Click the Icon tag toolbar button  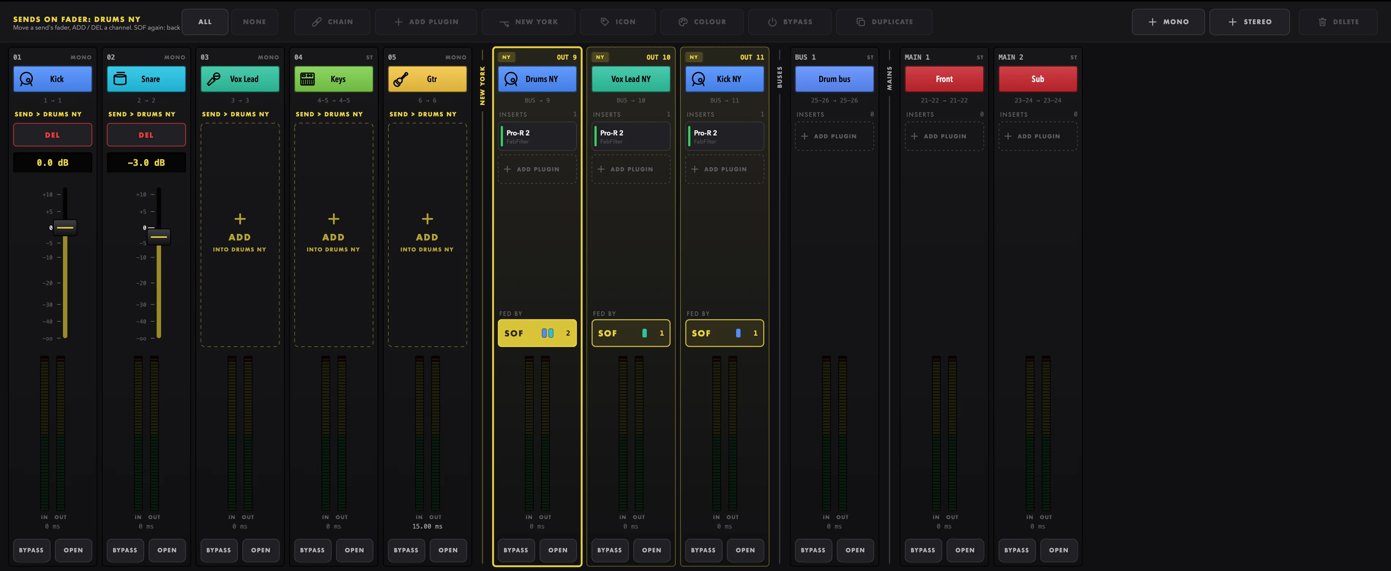618,22
